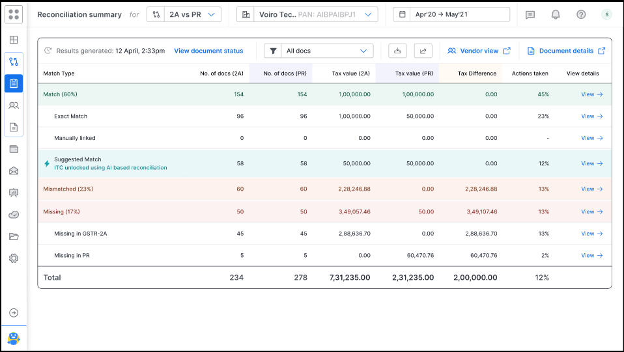Click the refresh clock icon near results generated

pyautogui.click(x=48, y=51)
